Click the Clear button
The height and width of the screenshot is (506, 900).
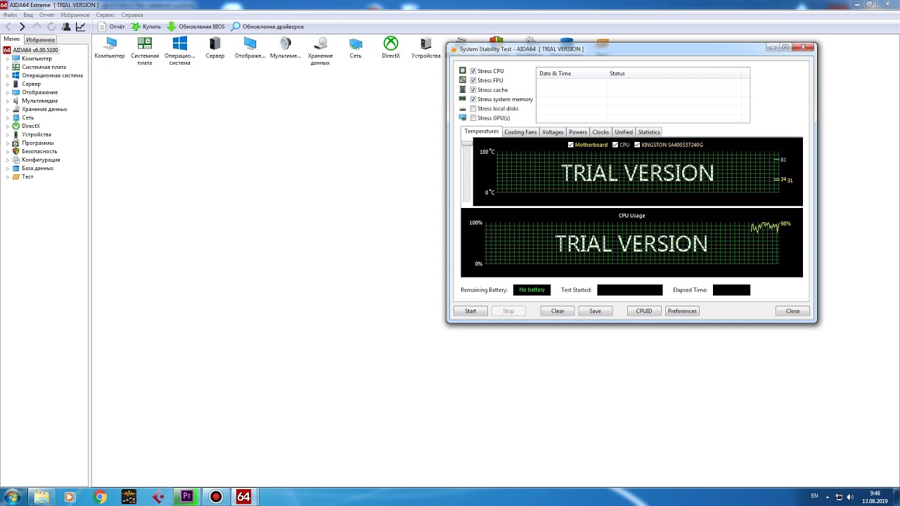558,311
